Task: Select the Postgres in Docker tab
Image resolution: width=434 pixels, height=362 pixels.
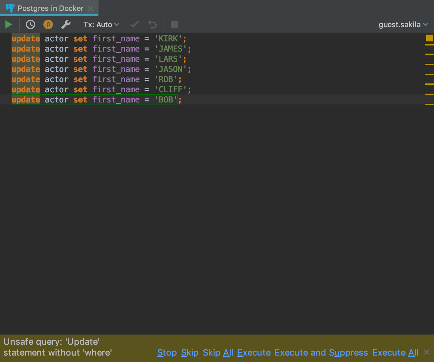Action: tap(50, 8)
